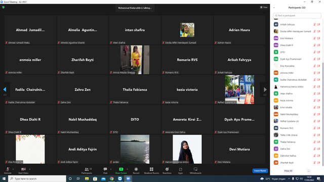Click Nabil Mushaddaq's avatar in participants list
This screenshot has width=324, height=182.
click(276, 114)
